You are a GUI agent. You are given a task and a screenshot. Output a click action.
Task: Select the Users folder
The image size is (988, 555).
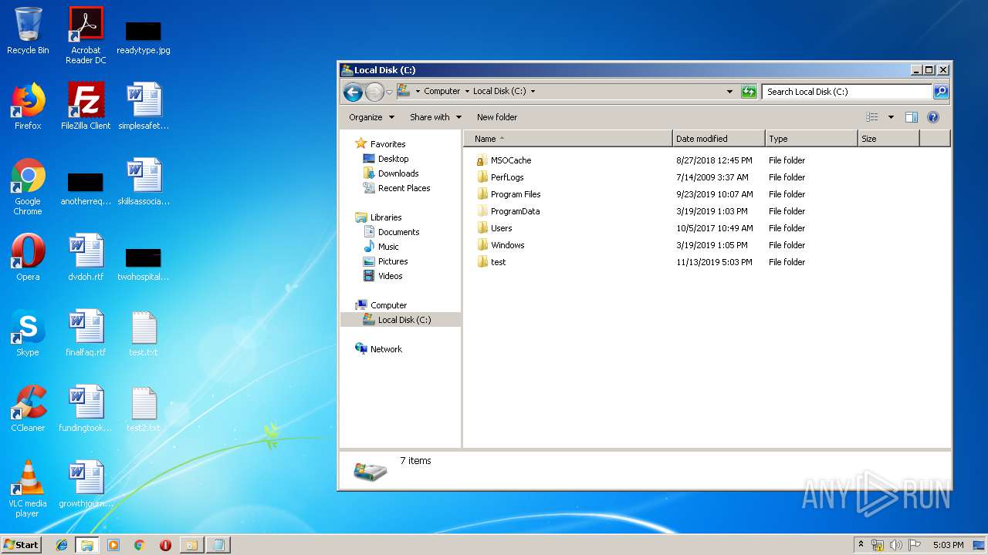point(501,228)
